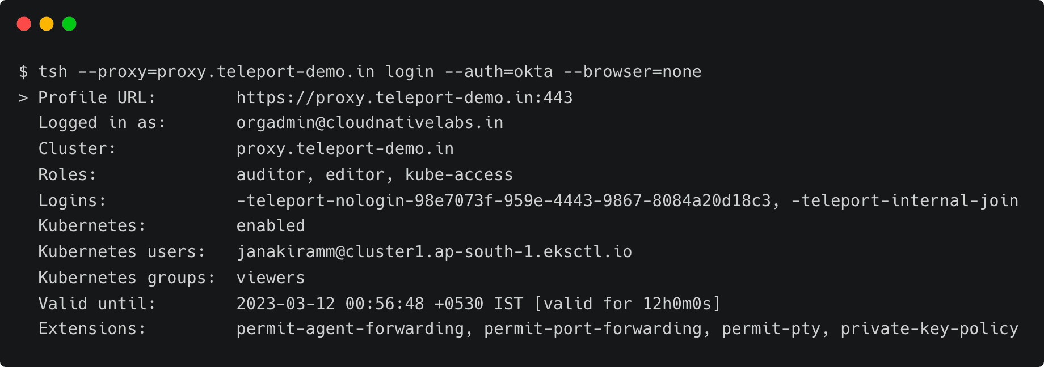Click the [valid for 12h0m0s] text
The height and width of the screenshot is (367, 1044).
(x=627, y=304)
